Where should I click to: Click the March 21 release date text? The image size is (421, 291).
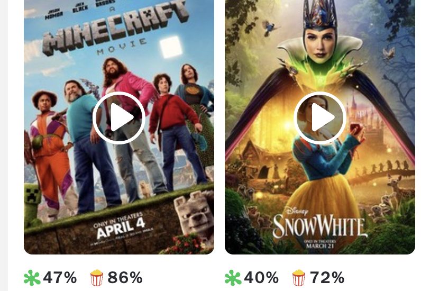click(x=320, y=245)
